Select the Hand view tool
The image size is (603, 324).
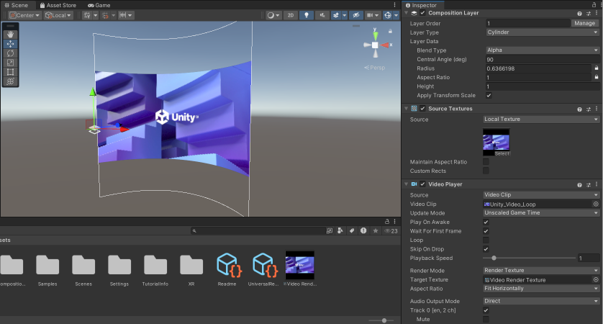[11, 34]
